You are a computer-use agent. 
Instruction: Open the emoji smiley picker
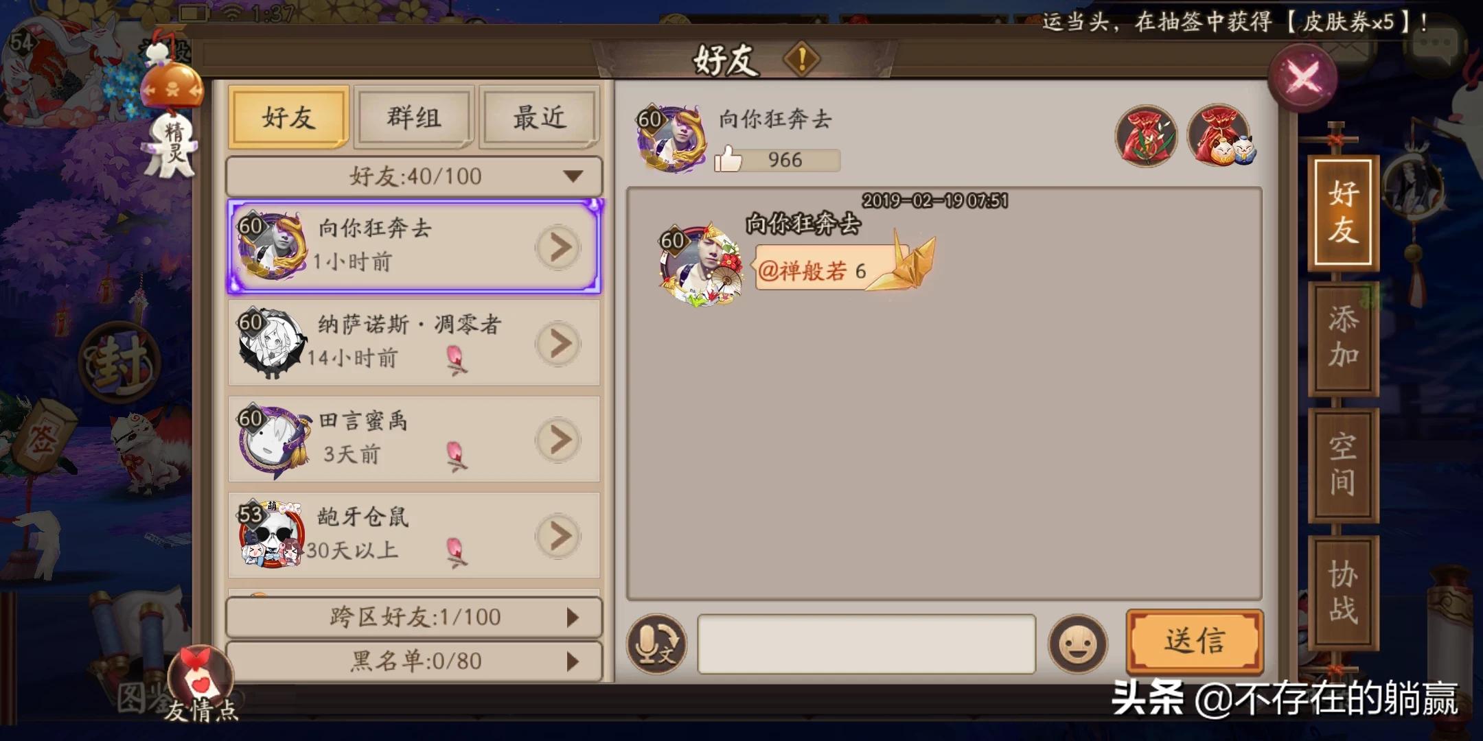click(x=1077, y=644)
